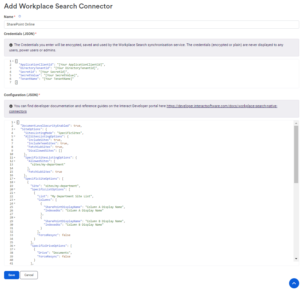Cancel adding the connector

tap(29, 275)
